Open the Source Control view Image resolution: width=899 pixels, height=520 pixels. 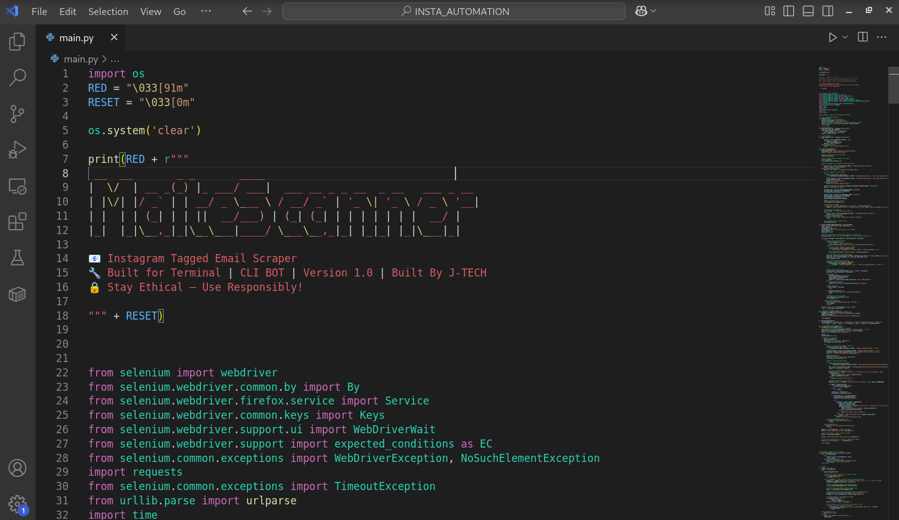pos(17,114)
